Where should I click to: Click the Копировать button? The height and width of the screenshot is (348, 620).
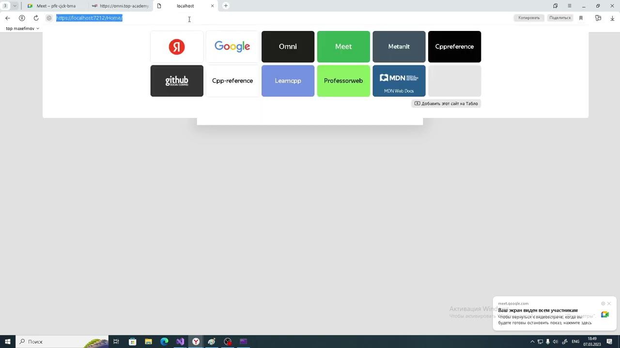tap(529, 18)
